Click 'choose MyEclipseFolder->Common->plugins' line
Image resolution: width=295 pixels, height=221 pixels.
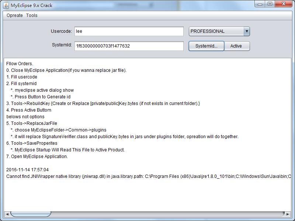59,130
